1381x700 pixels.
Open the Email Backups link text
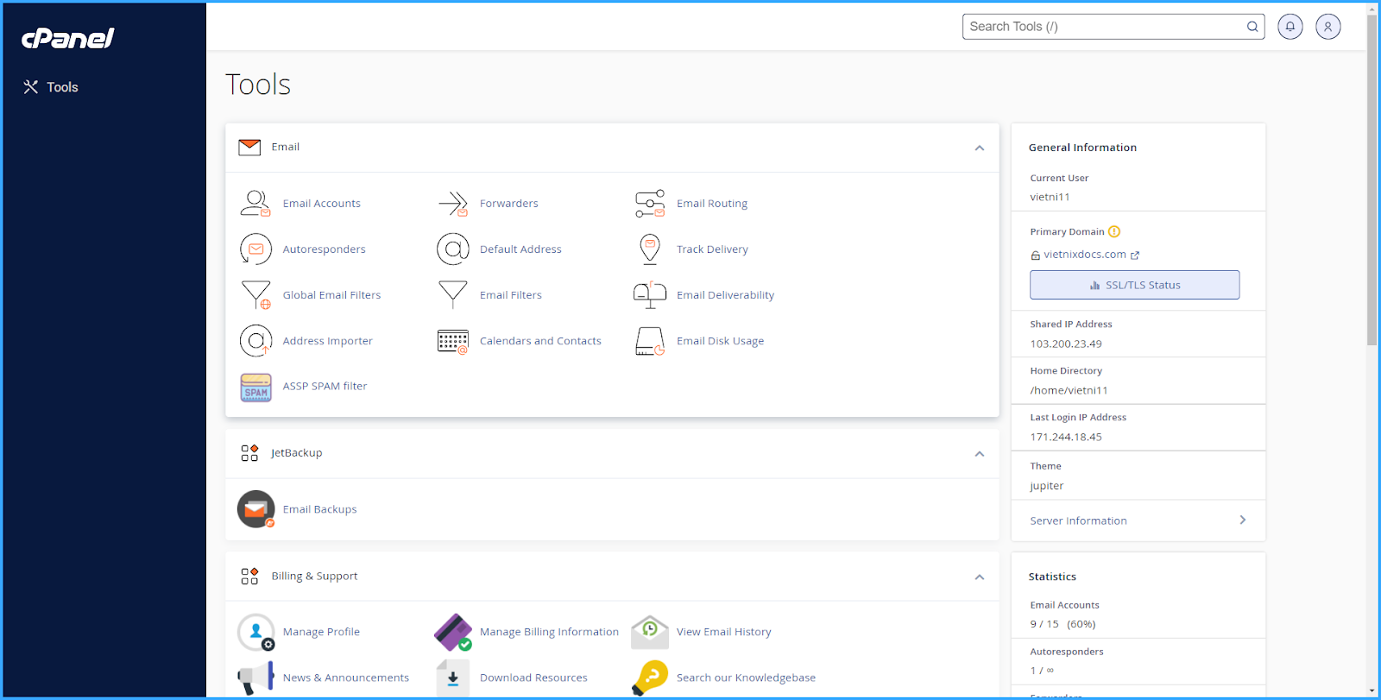pos(320,509)
